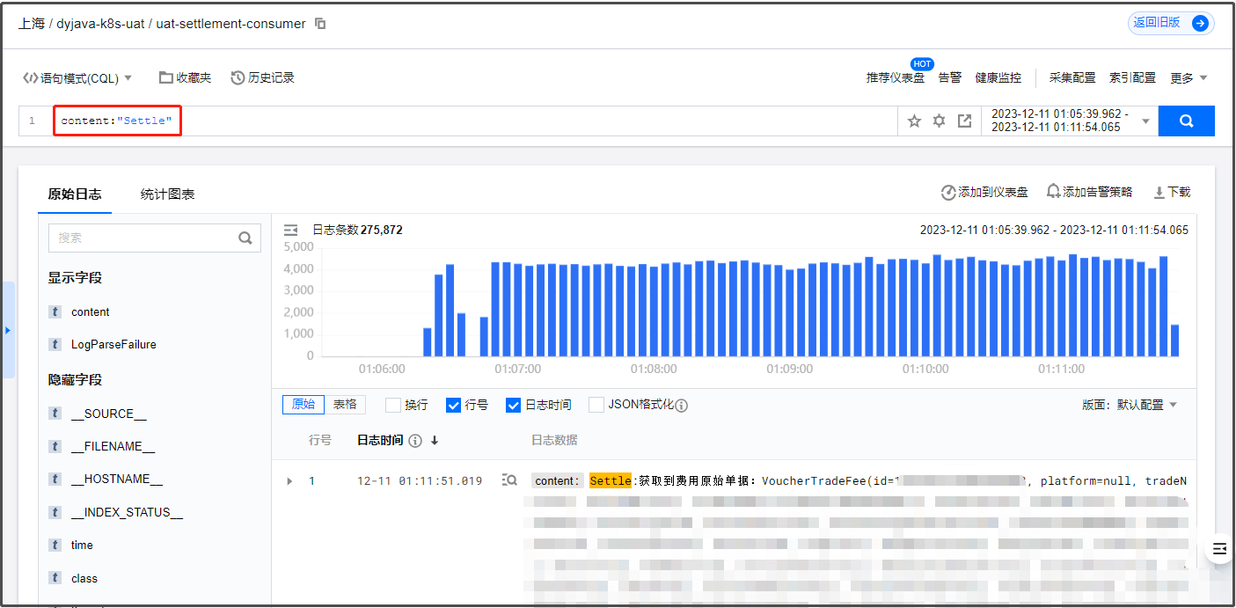This screenshot has width=1236, height=608.
Task: Click the field search input box
Action: point(145,238)
